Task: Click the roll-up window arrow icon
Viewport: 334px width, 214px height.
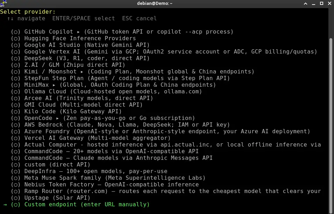Action: pyautogui.click(x=305, y=3)
